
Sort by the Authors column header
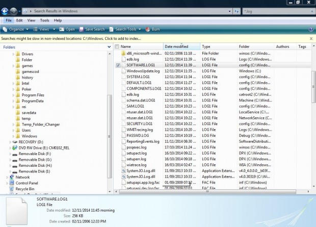point(285,46)
